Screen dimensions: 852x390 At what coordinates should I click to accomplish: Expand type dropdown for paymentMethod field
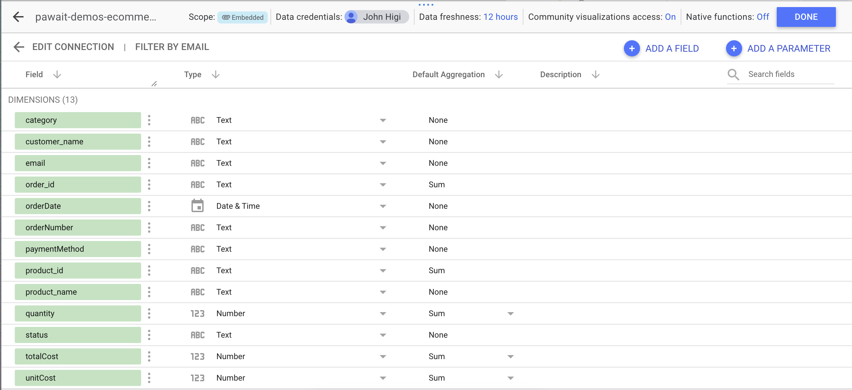coord(383,249)
